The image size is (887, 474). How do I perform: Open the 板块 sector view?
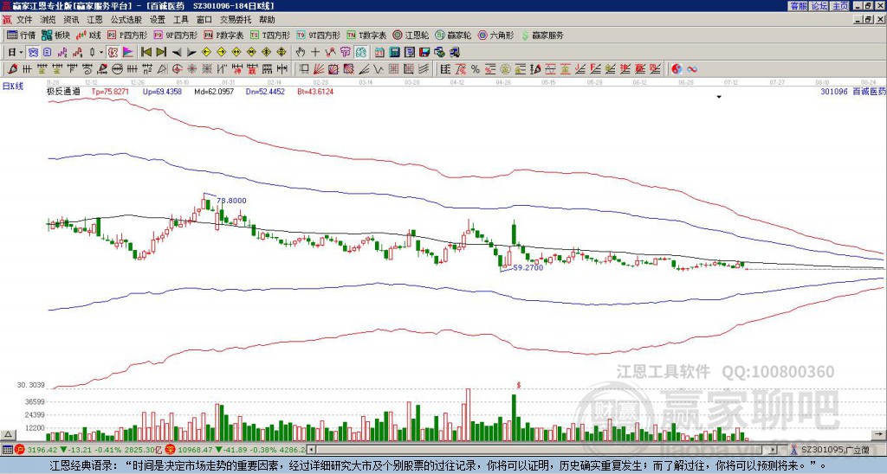pos(55,35)
